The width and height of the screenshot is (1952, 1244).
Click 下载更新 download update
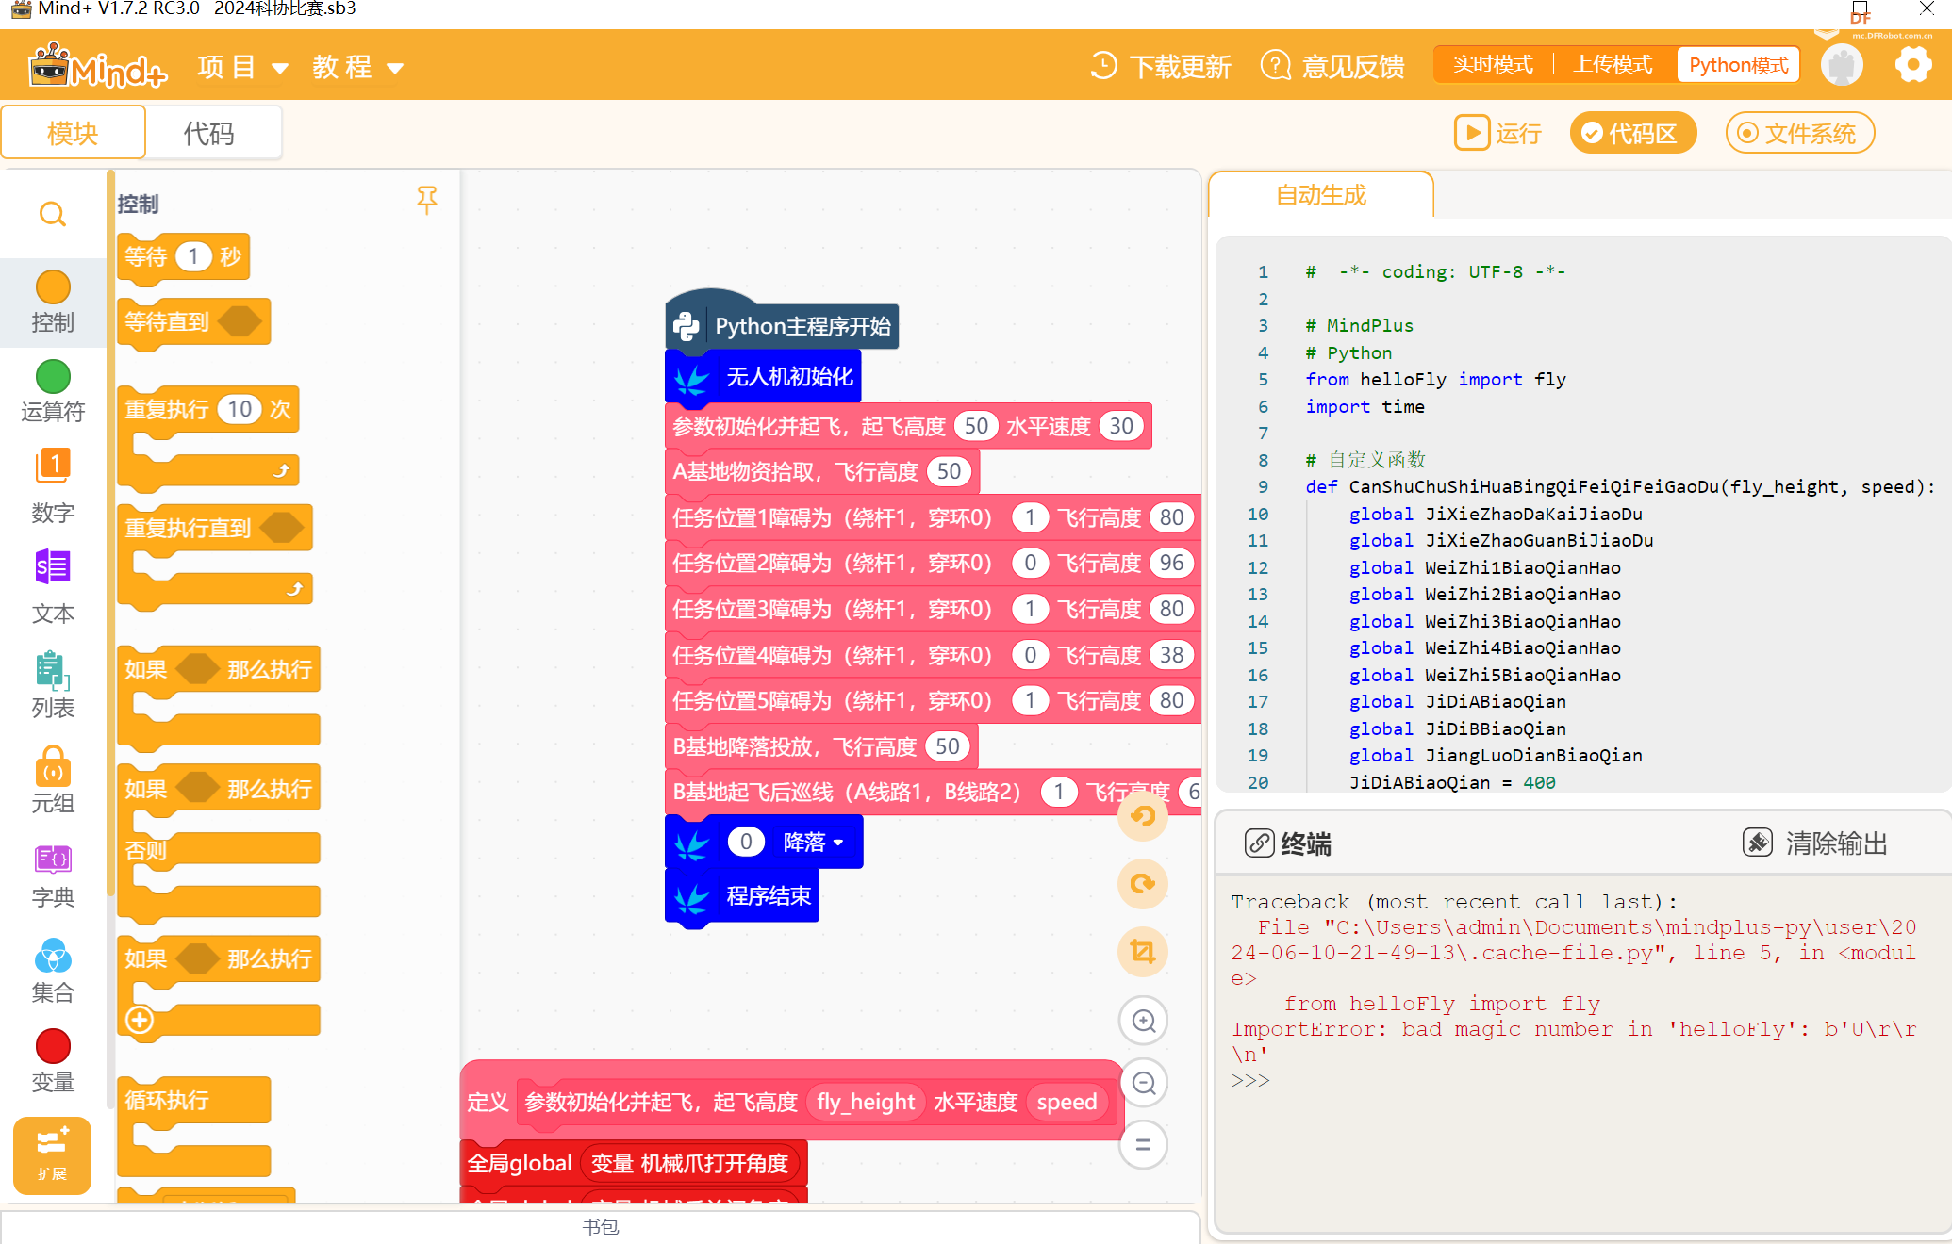tap(1161, 66)
